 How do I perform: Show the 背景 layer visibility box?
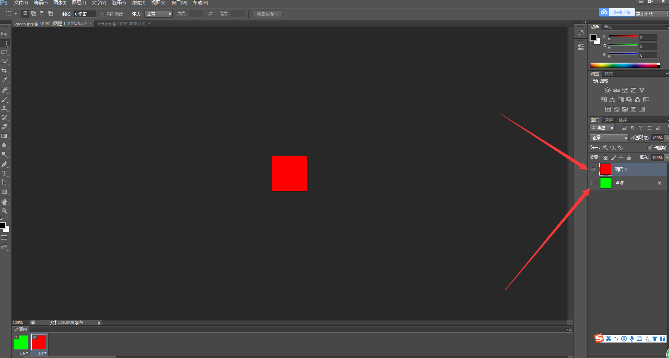[x=593, y=183]
